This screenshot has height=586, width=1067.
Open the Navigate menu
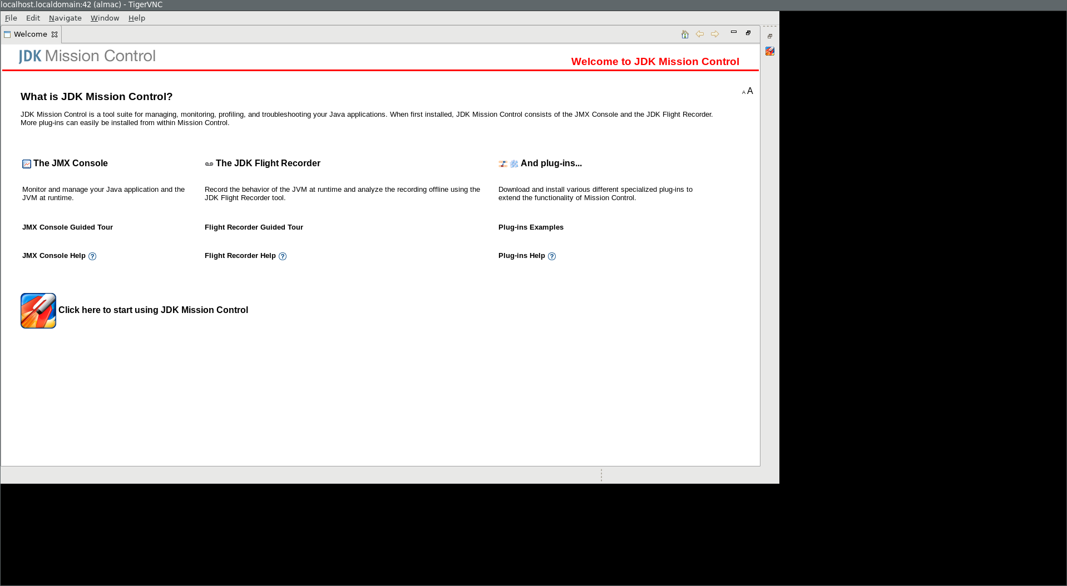65,18
